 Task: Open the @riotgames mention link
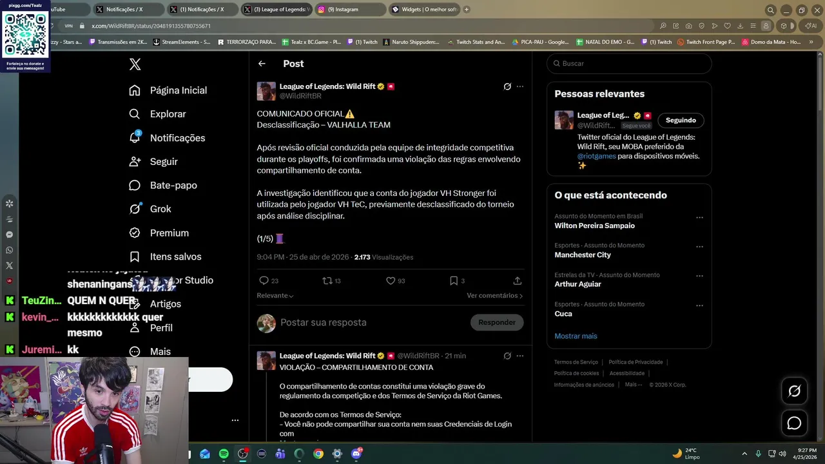click(x=596, y=156)
